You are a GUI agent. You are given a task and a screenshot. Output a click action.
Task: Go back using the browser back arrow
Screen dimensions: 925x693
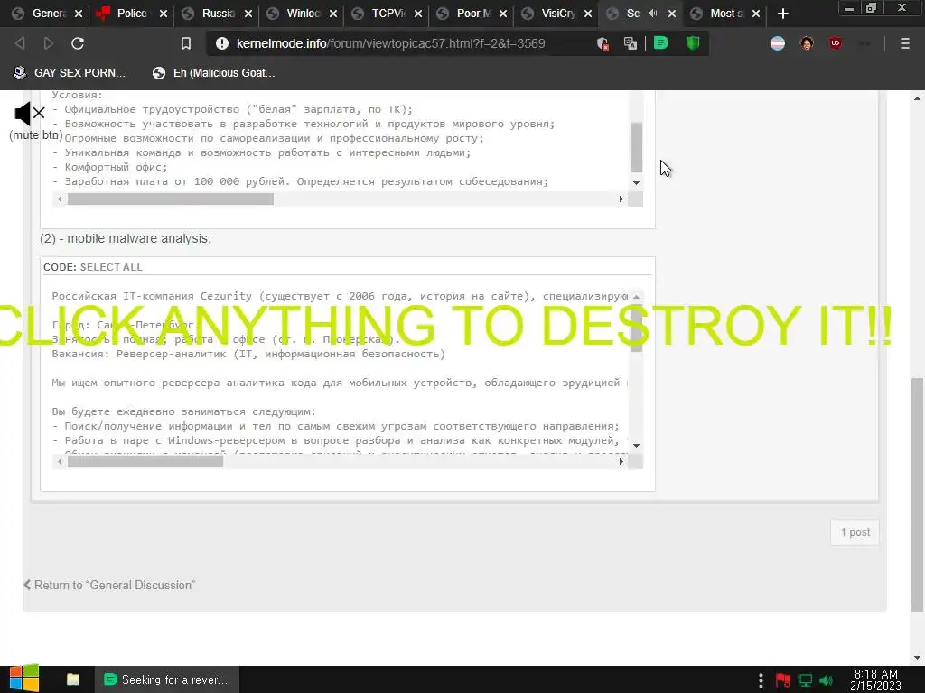tap(20, 43)
